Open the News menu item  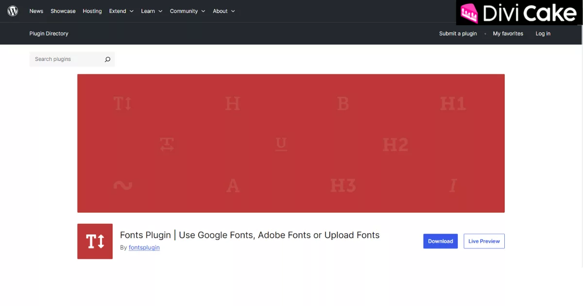(36, 11)
